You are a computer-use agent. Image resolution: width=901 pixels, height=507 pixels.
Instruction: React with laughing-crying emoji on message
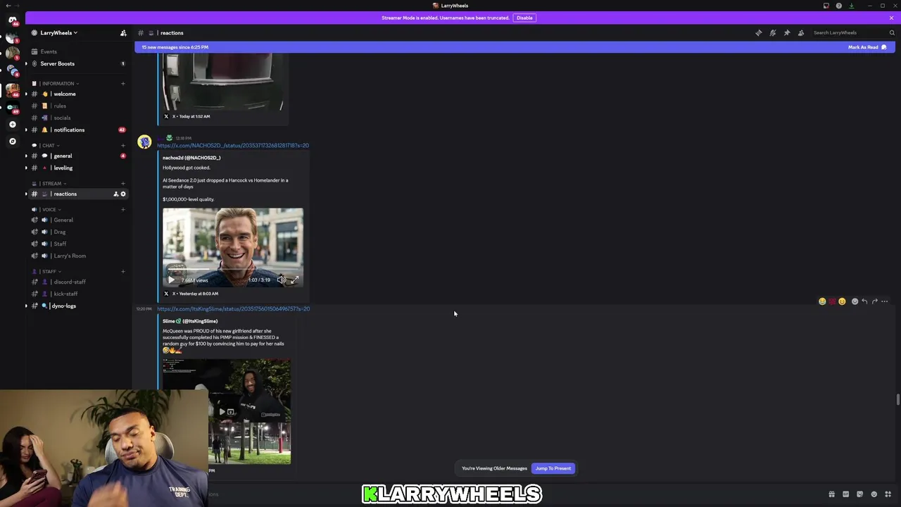click(x=822, y=301)
